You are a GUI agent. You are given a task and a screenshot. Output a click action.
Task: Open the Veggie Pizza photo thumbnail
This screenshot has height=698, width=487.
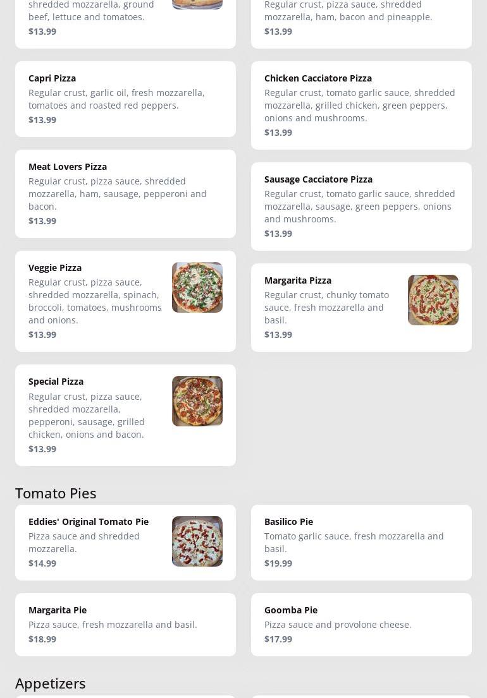[197, 287]
